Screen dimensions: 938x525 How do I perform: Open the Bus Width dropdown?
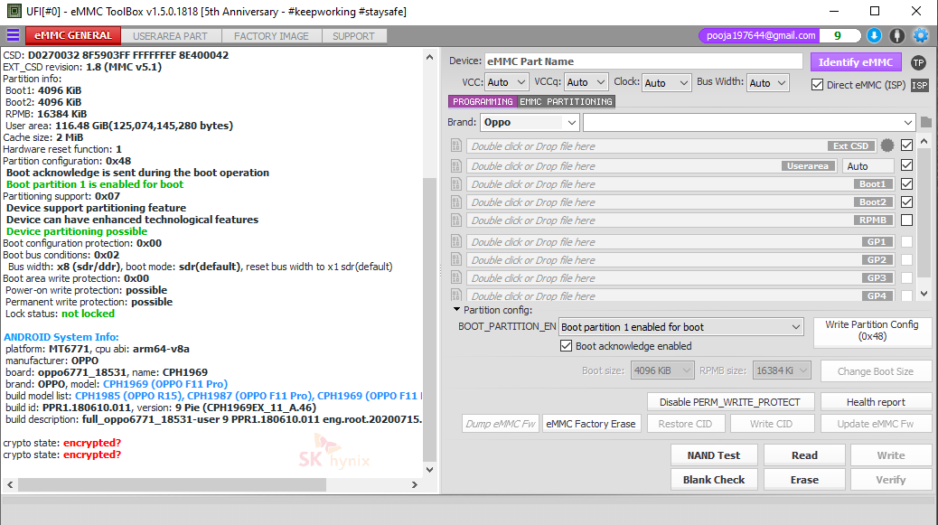767,82
